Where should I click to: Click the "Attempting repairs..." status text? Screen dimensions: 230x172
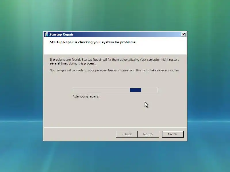pyautogui.click(x=87, y=96)
